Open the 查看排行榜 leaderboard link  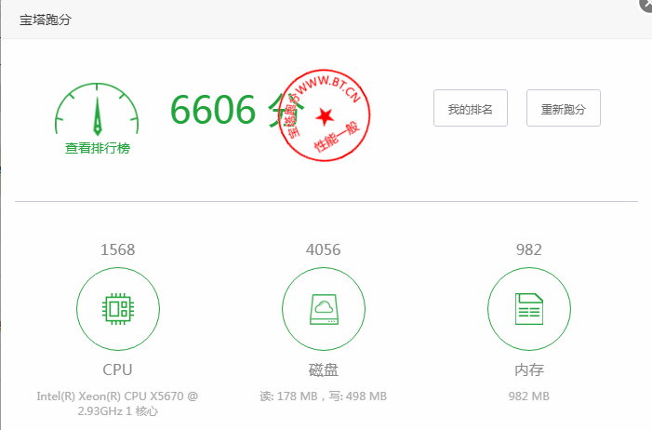(x=98, y=148)
